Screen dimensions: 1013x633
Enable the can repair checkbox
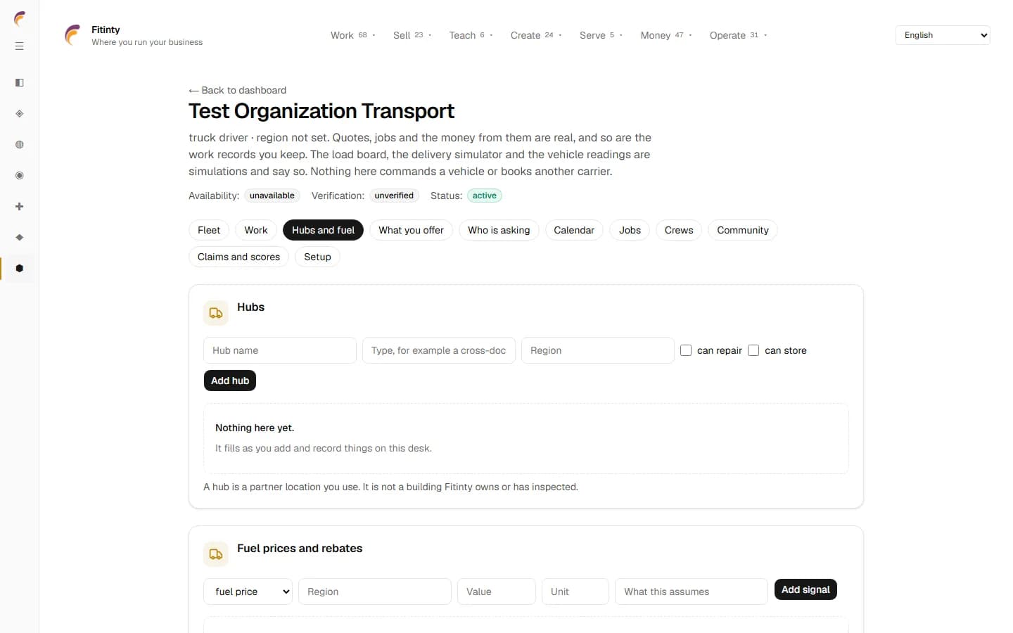pos(686,350)
